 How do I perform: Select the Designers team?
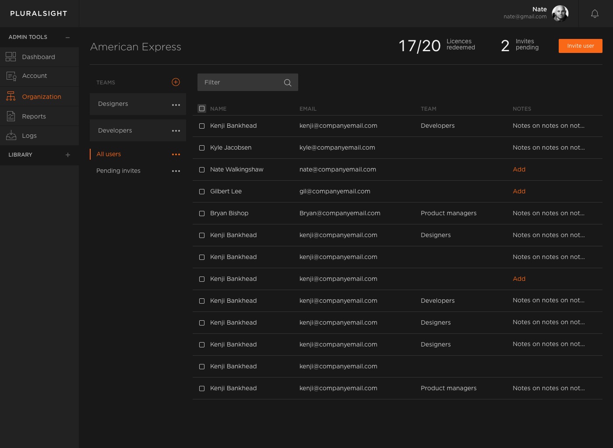click(x=138, y=104)
